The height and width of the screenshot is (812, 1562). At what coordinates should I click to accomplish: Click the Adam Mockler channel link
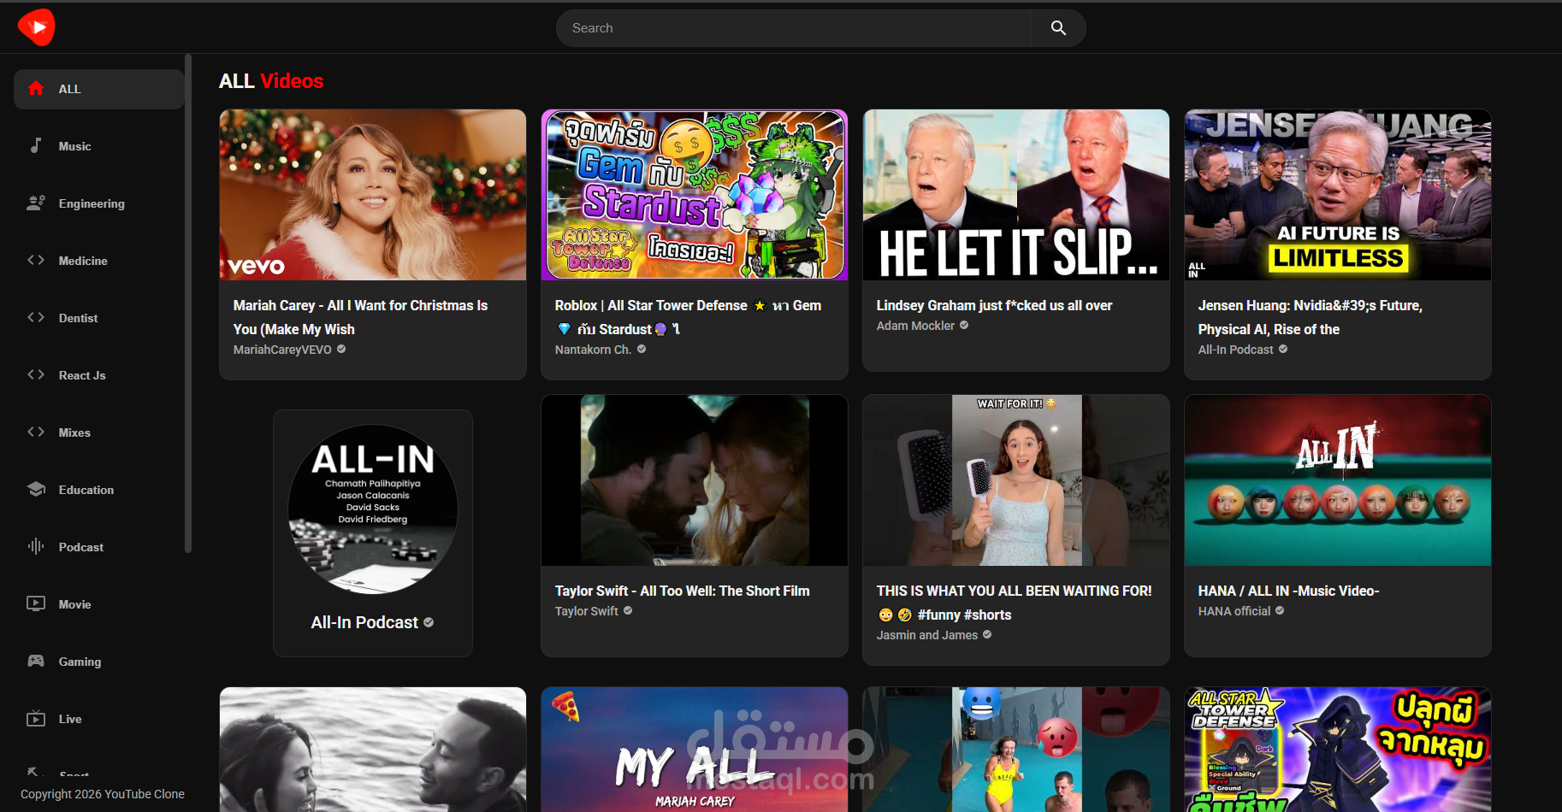pos(915,326)
